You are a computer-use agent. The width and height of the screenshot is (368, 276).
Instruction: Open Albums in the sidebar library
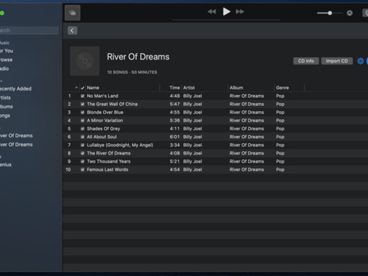(x=6, y=106)
